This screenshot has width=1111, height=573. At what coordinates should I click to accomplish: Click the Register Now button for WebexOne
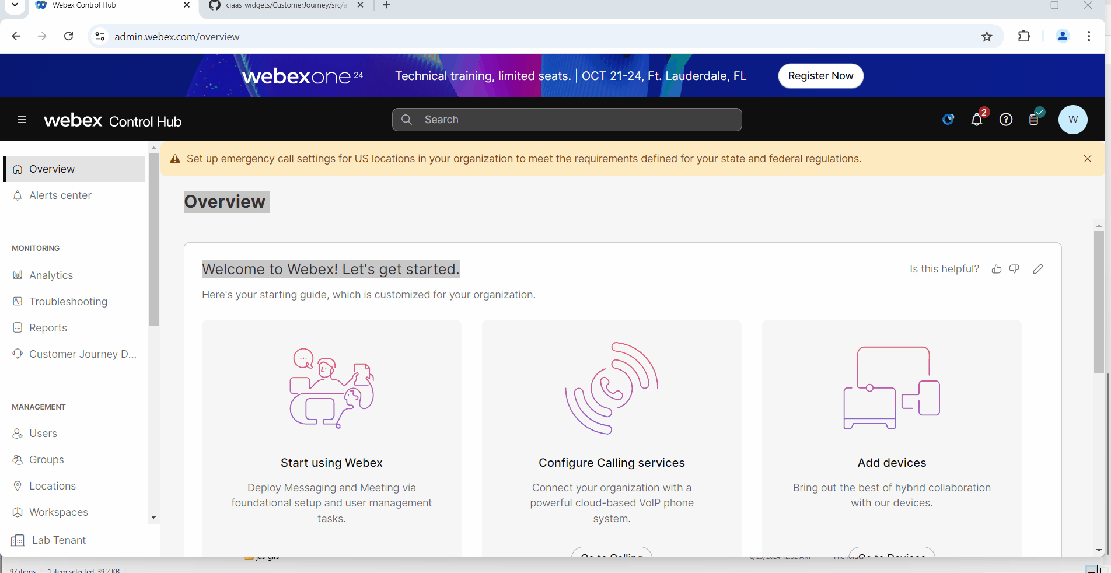(820, 76)
